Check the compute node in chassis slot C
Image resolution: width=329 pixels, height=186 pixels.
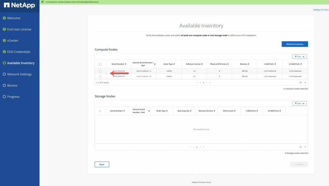point(100,71)
